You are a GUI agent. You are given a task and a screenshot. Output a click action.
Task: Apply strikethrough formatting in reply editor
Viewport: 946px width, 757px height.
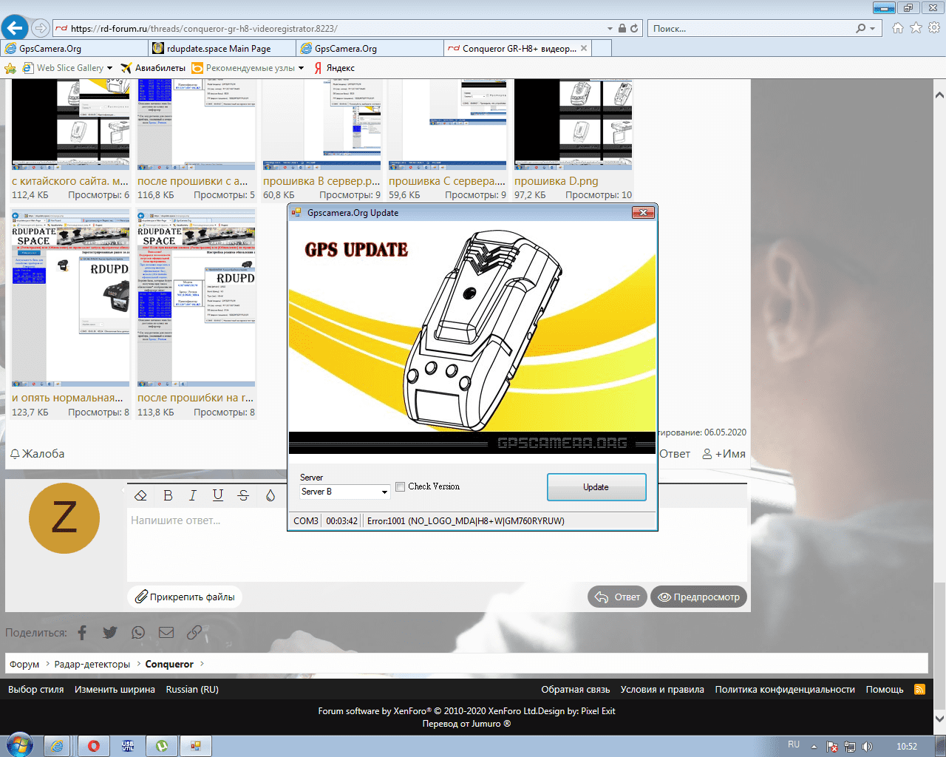243,495
